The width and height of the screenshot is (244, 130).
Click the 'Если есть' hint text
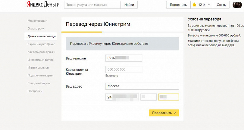click(112, 76)
